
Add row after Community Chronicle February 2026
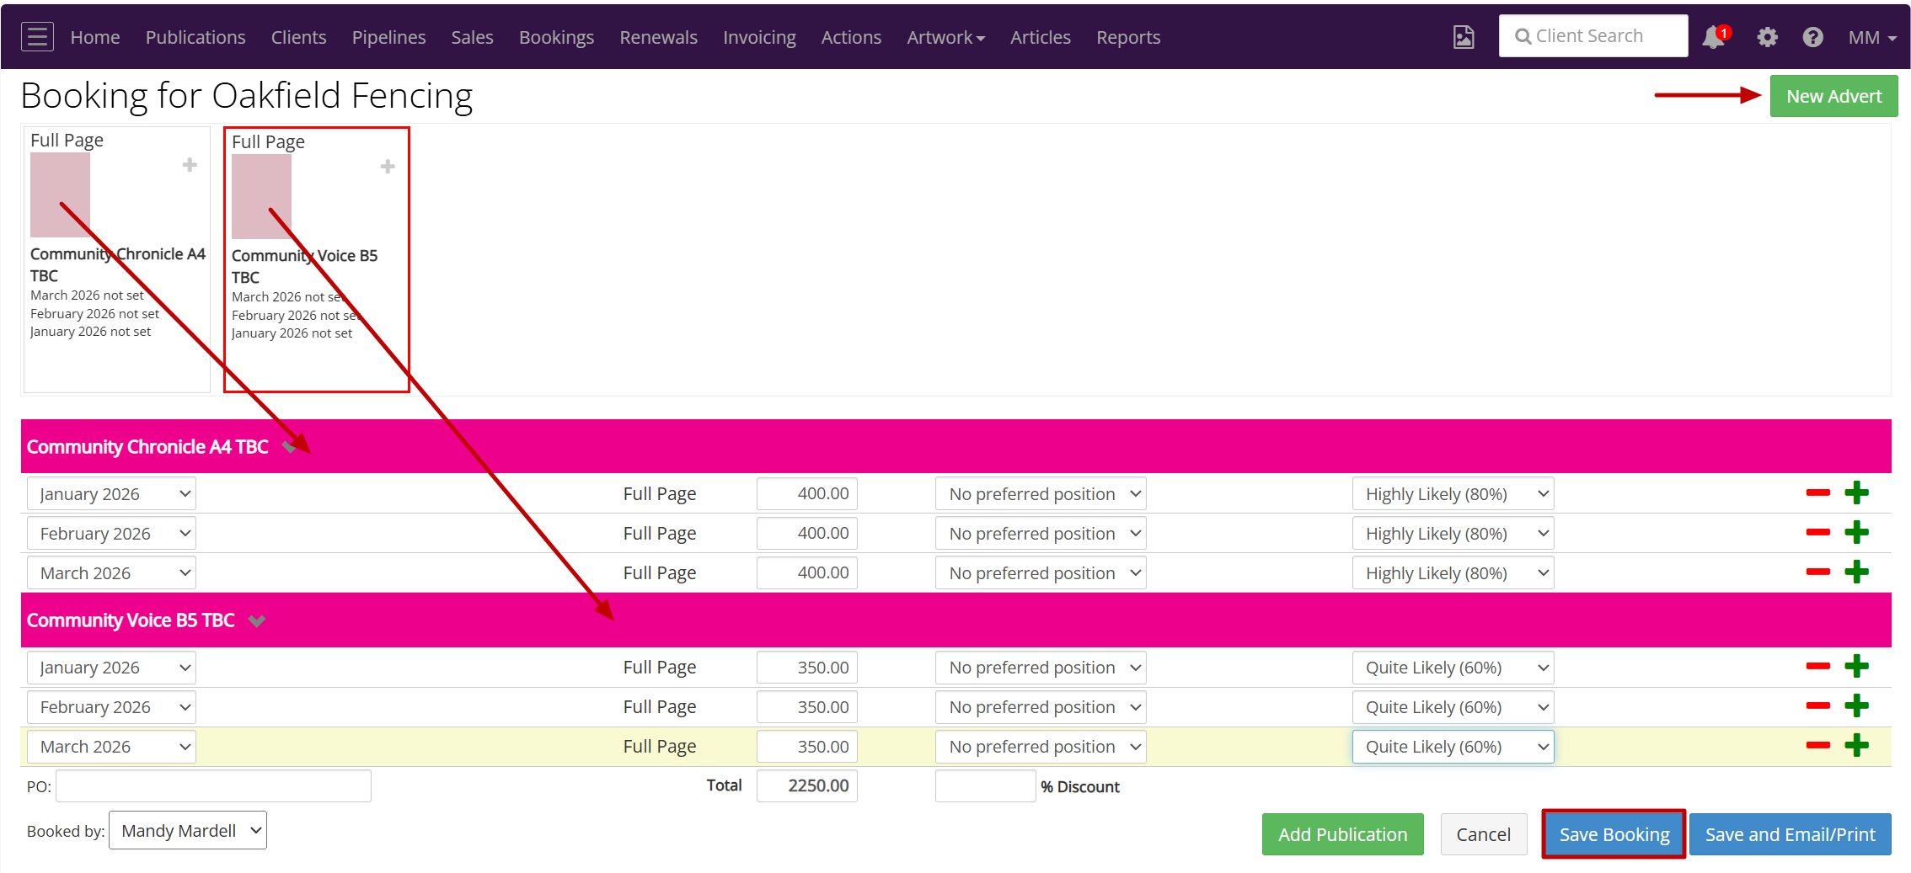click(x=1856, y=533)
